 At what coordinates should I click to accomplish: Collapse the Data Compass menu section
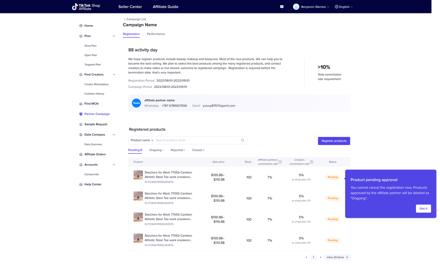[x=114, y=135]
